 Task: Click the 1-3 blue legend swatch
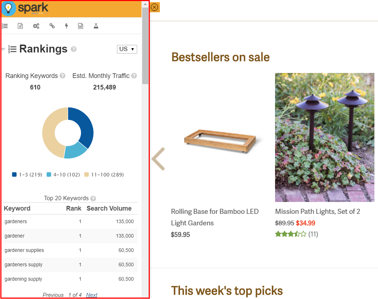(x=14, y=175)
